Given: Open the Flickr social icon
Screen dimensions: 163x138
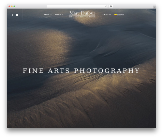Looking at the screenshot, I should point(17,15).
